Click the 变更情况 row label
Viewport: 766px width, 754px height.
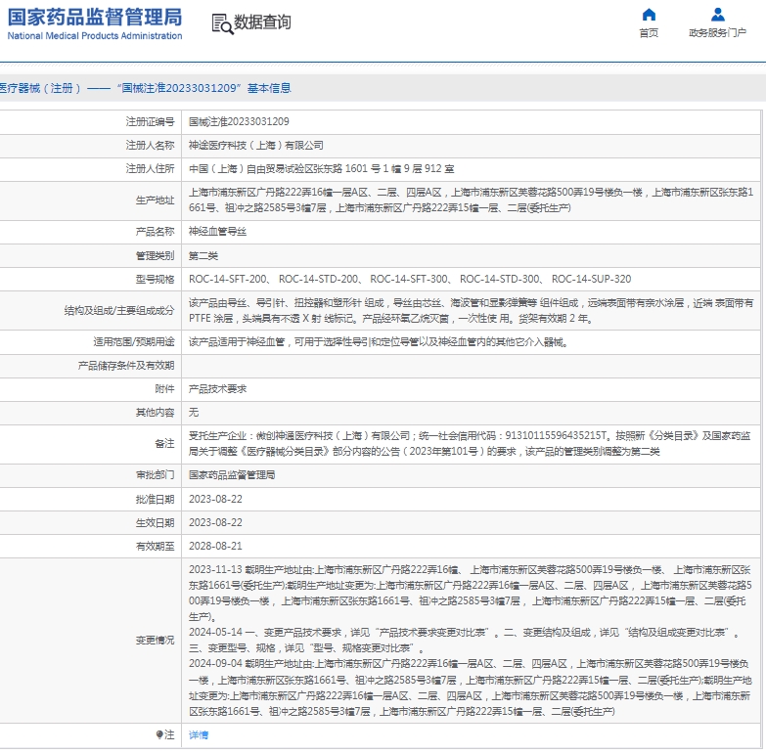pos(155,640)
